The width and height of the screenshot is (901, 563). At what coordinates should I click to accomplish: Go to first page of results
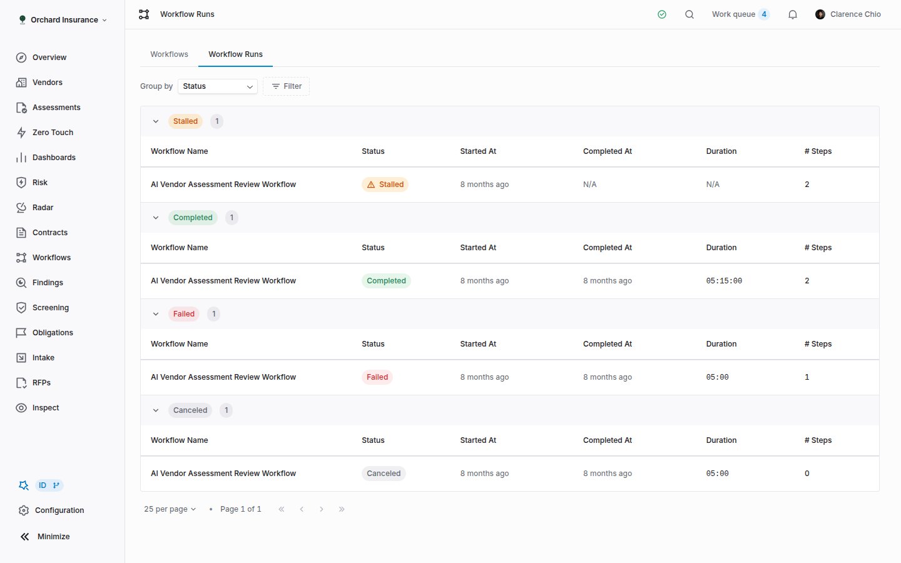click(282, 509)
